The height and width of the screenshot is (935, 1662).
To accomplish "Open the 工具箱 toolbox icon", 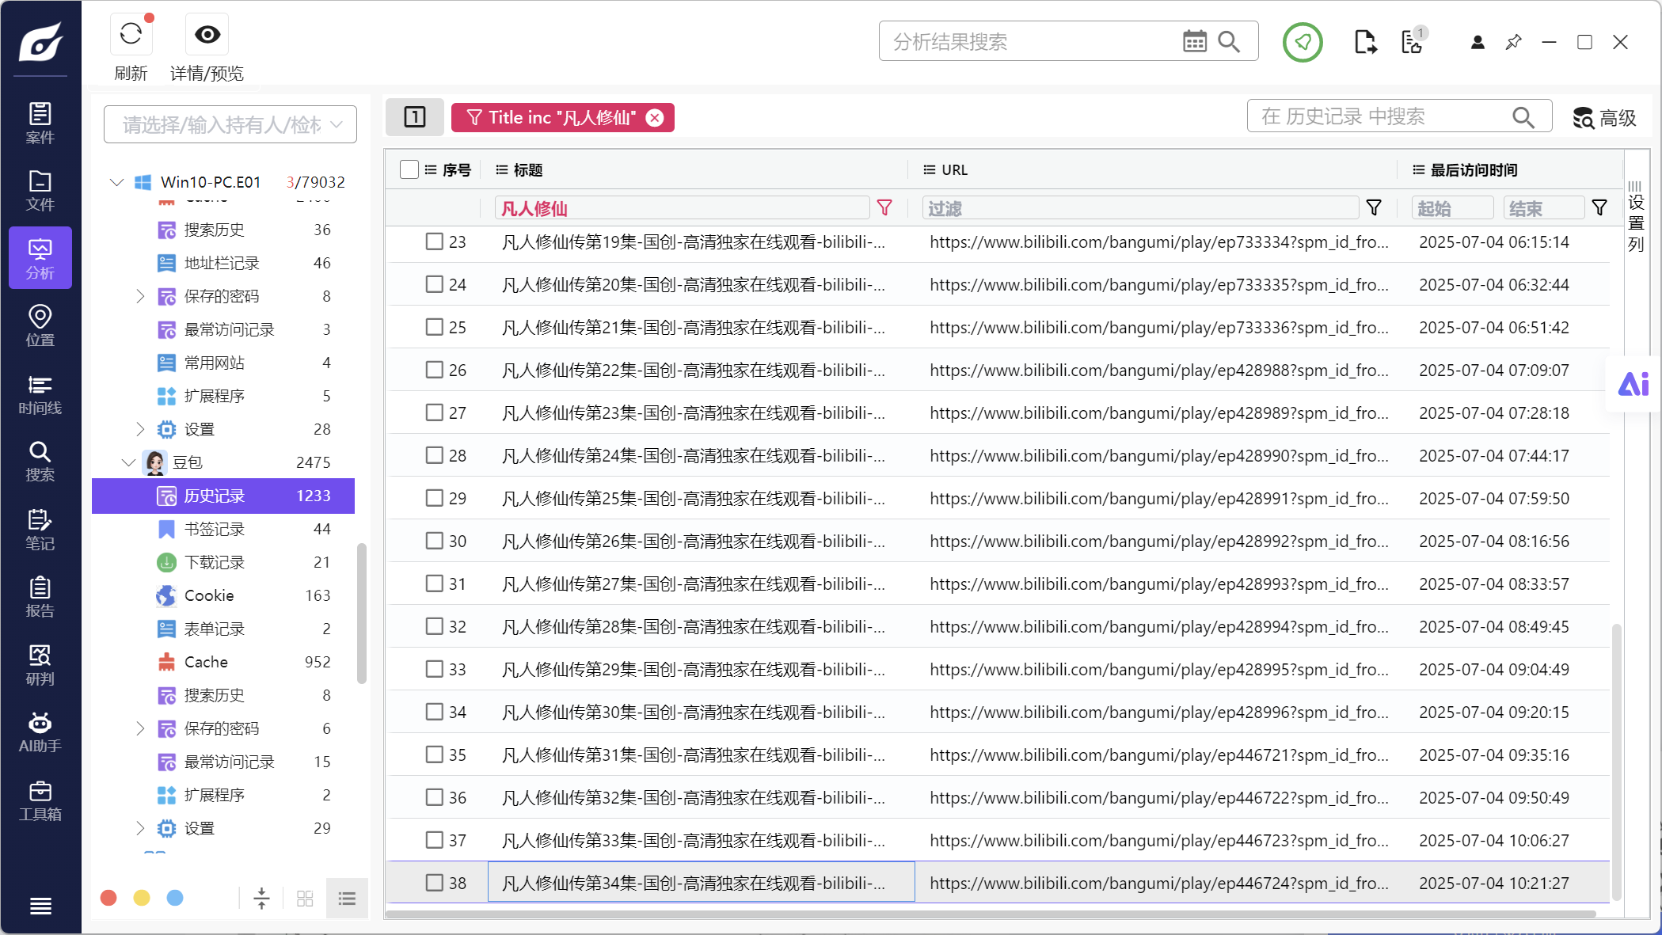I will coord(40,800).
